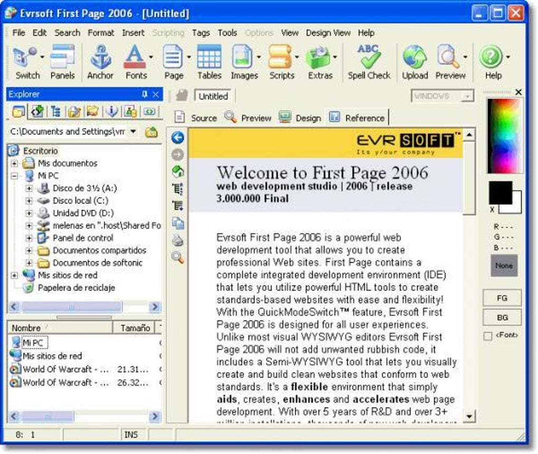
Task: Click the Images toolbar icon
Action: [x=243, y=56]
